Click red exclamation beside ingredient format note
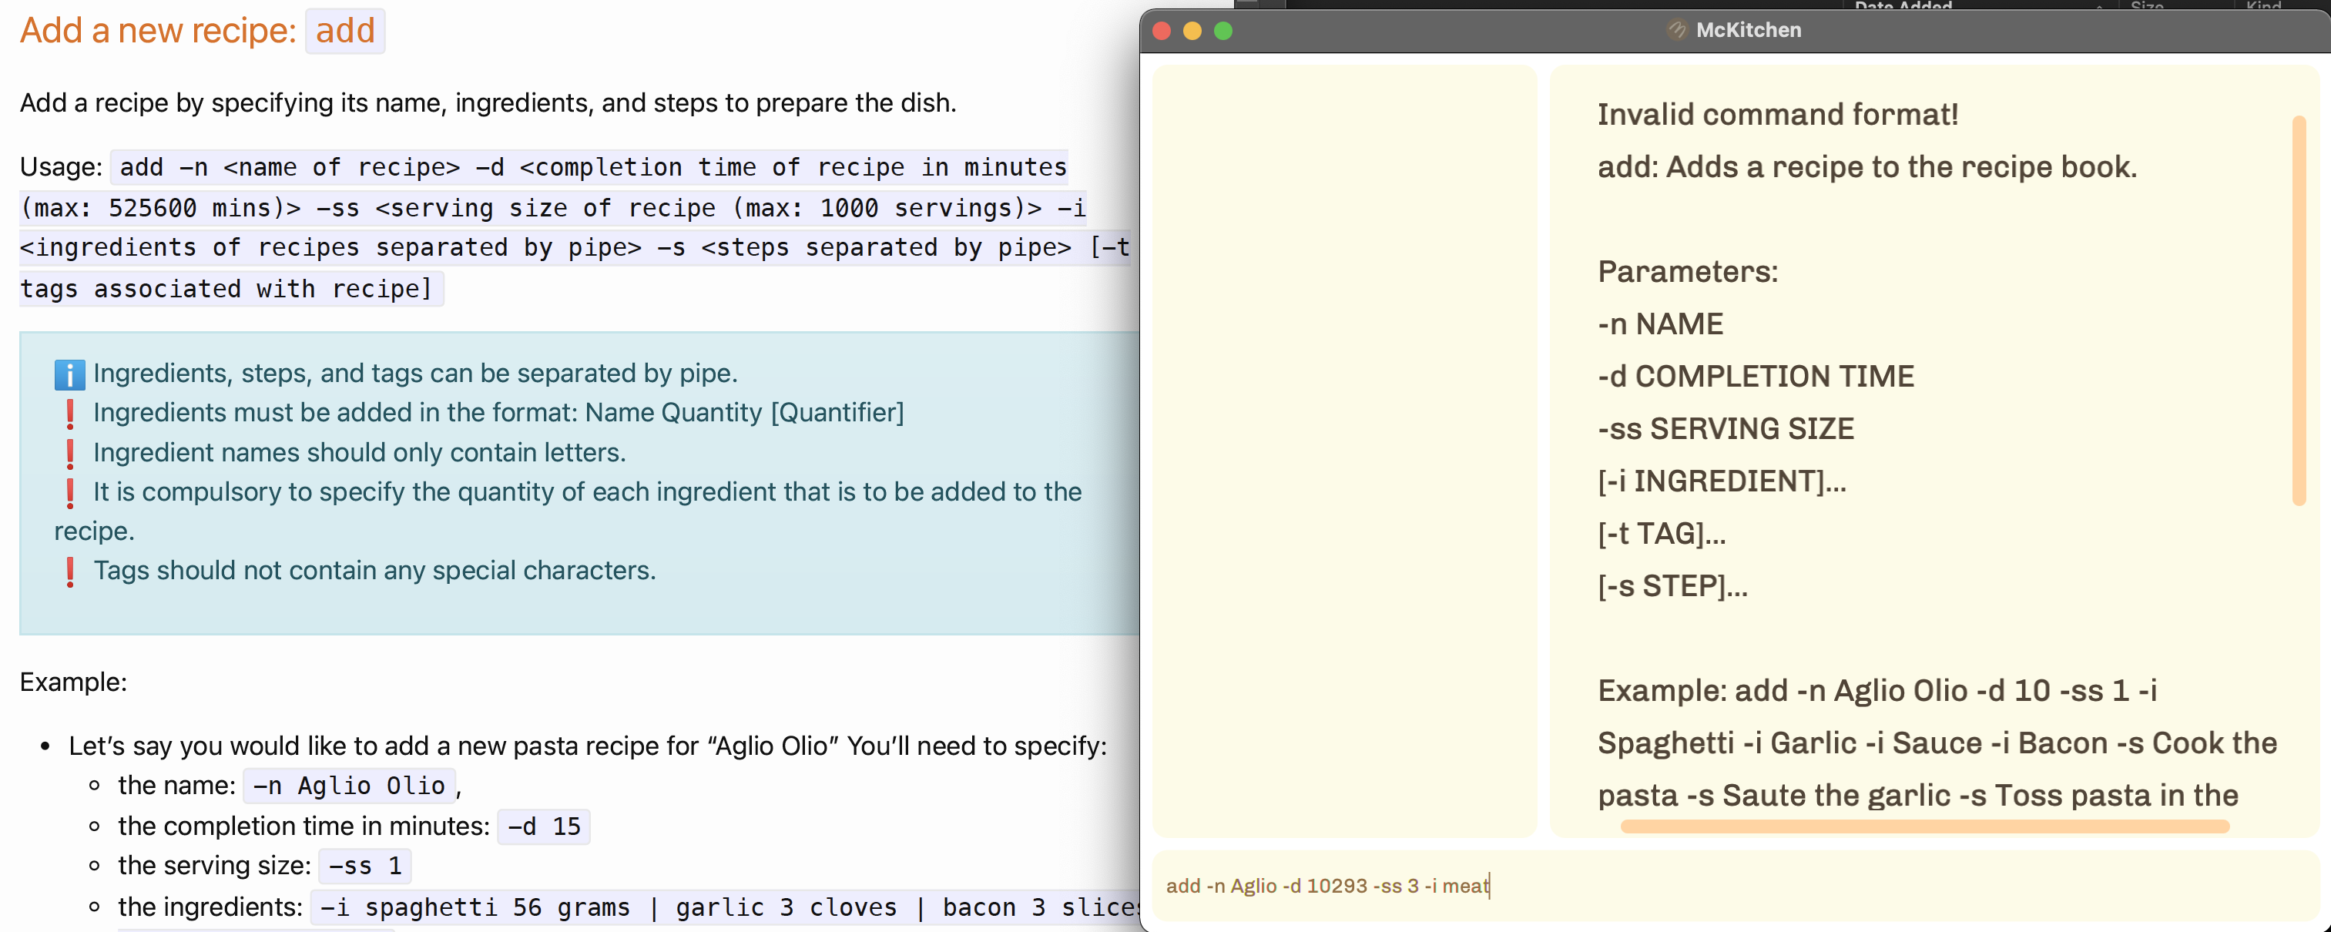2331x932 pixels. [x=69, y=414]
